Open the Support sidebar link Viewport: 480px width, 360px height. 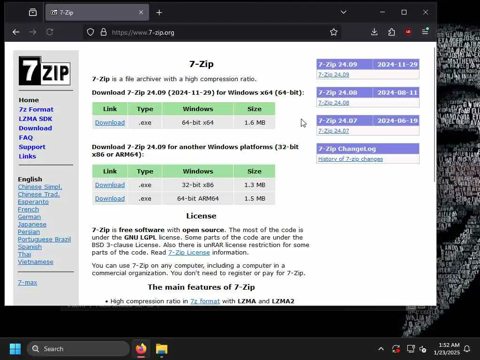(32, 147)
